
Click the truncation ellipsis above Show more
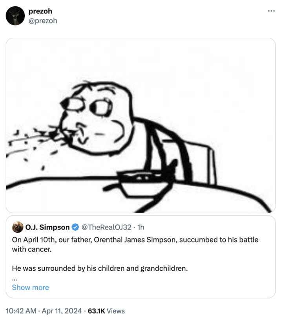pyautogui.click(x=14, y=279)
